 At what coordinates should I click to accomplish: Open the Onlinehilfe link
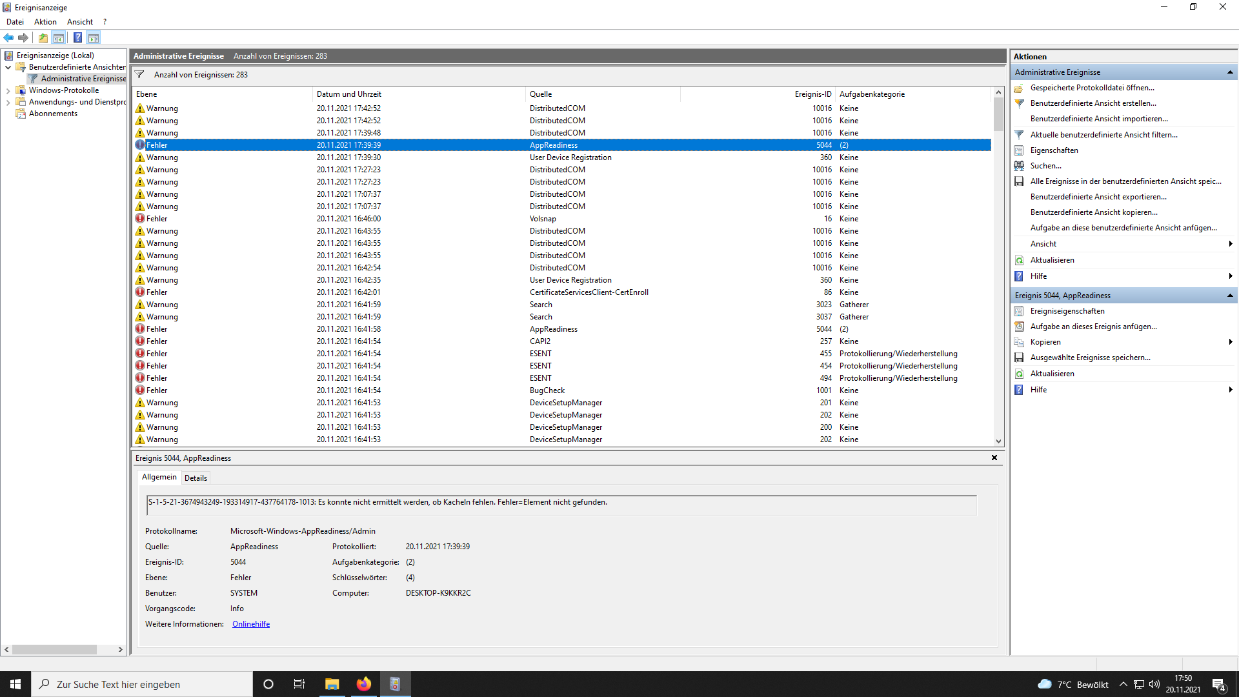[x=250, y=623]
